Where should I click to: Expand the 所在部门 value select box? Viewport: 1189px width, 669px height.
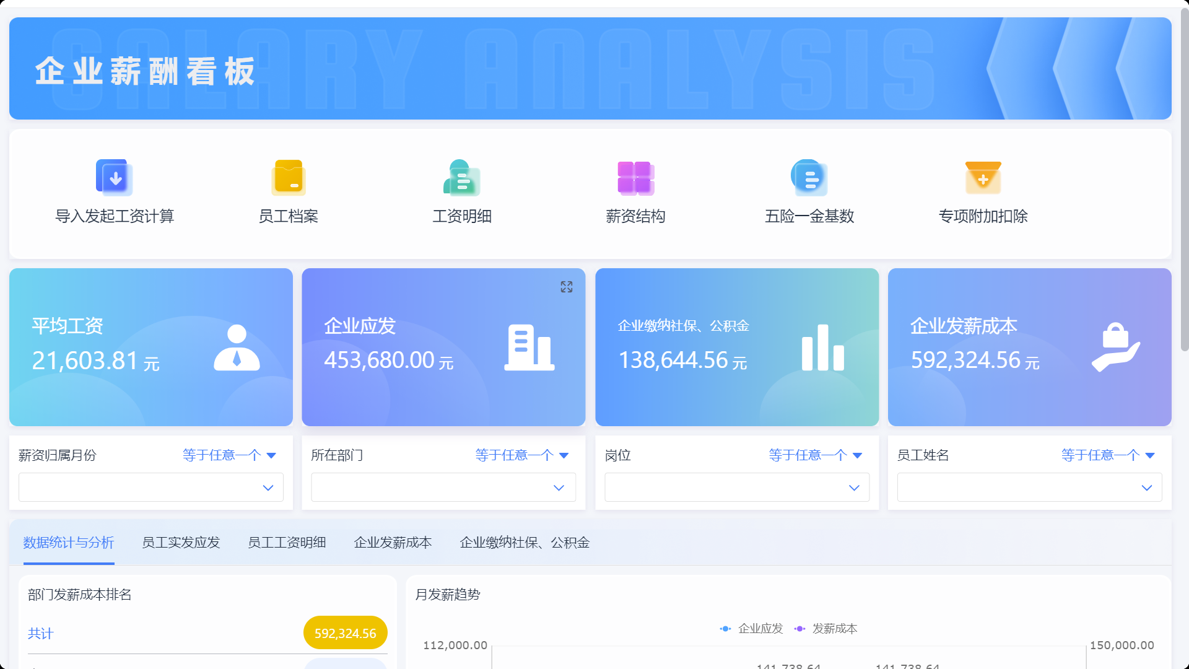point(443,488)
